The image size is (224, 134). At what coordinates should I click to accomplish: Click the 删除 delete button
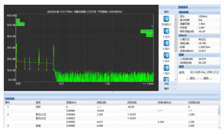[206, 78]
